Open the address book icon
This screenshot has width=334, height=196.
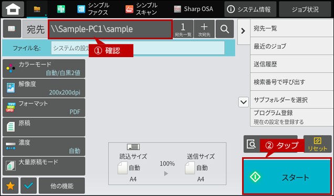[12, 29]
